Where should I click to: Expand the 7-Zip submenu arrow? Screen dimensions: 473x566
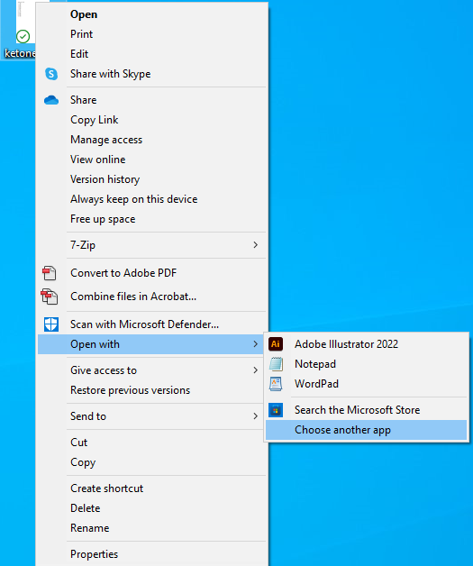(256, 245)
